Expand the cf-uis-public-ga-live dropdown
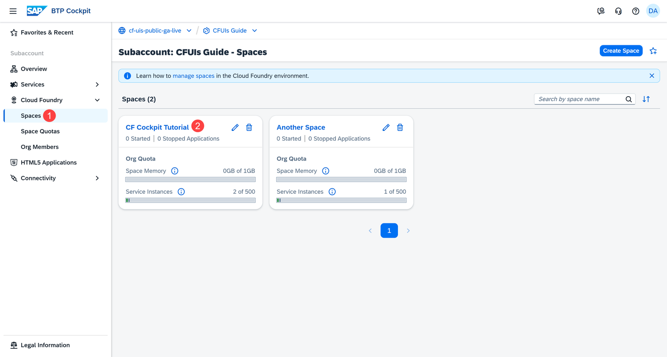This screenshot has width=667, height=357. click(189, 31)
